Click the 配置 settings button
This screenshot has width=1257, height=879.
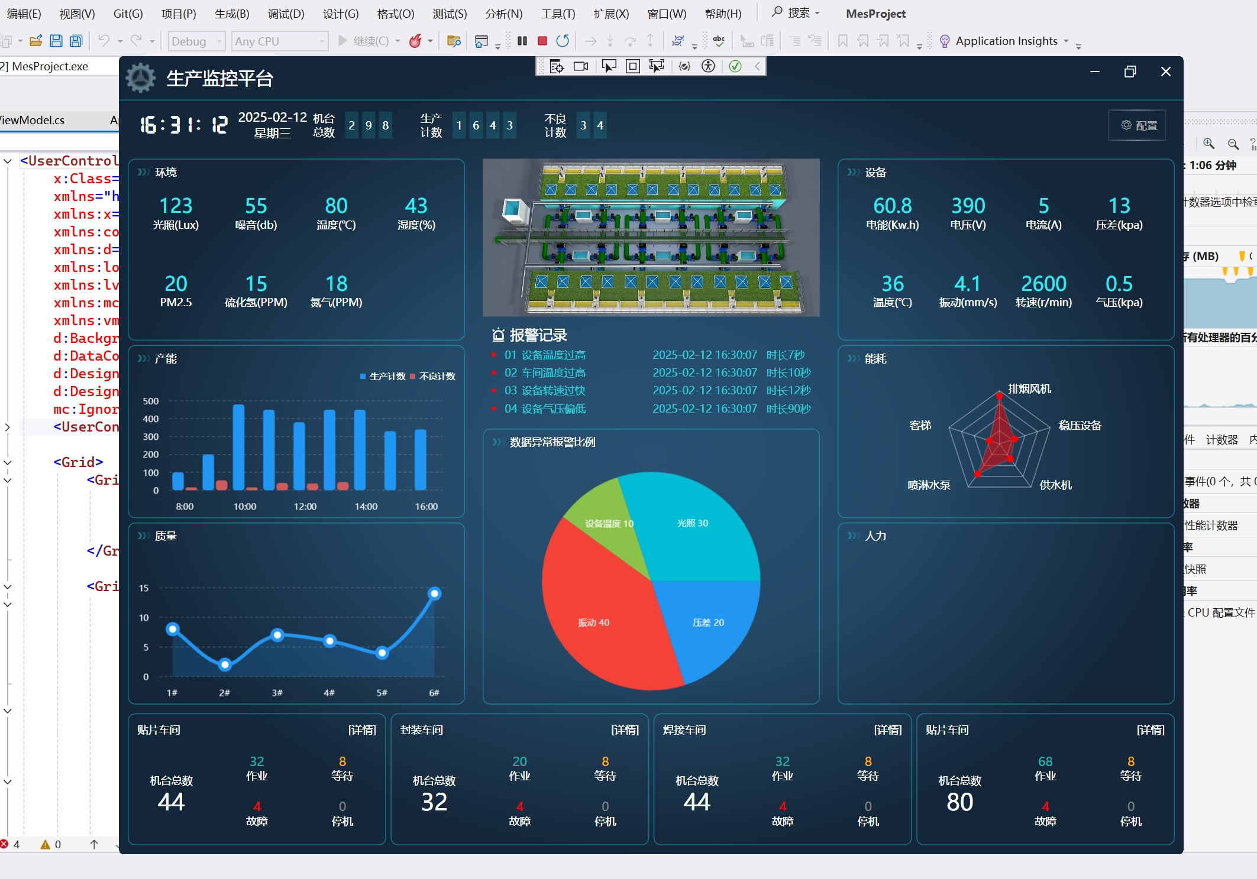coord(1138,125)
